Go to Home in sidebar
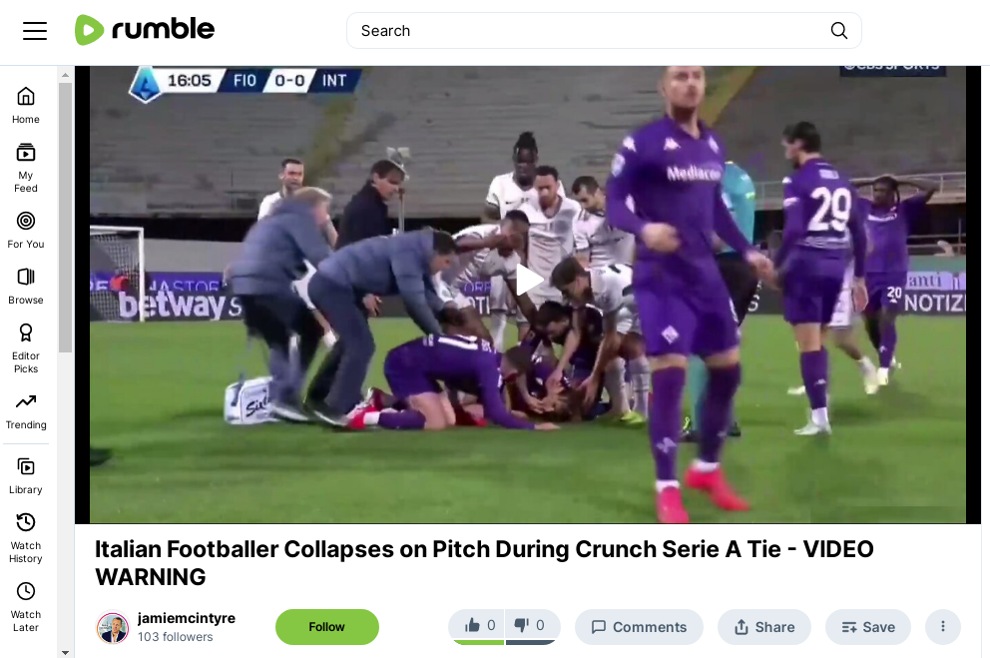 (x=26, y=106)
